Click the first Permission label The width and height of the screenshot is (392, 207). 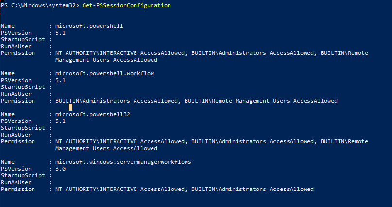pyautogui.click(x=18, y=53)
